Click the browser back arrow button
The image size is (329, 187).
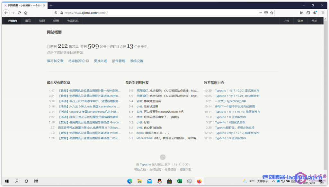[6, 13]
